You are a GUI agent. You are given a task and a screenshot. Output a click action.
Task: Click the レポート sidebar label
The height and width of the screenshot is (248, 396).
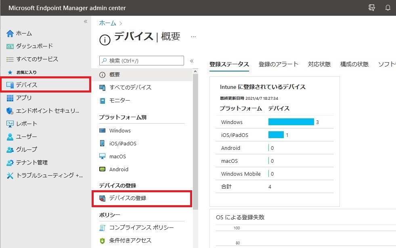[x=27, y=124]
